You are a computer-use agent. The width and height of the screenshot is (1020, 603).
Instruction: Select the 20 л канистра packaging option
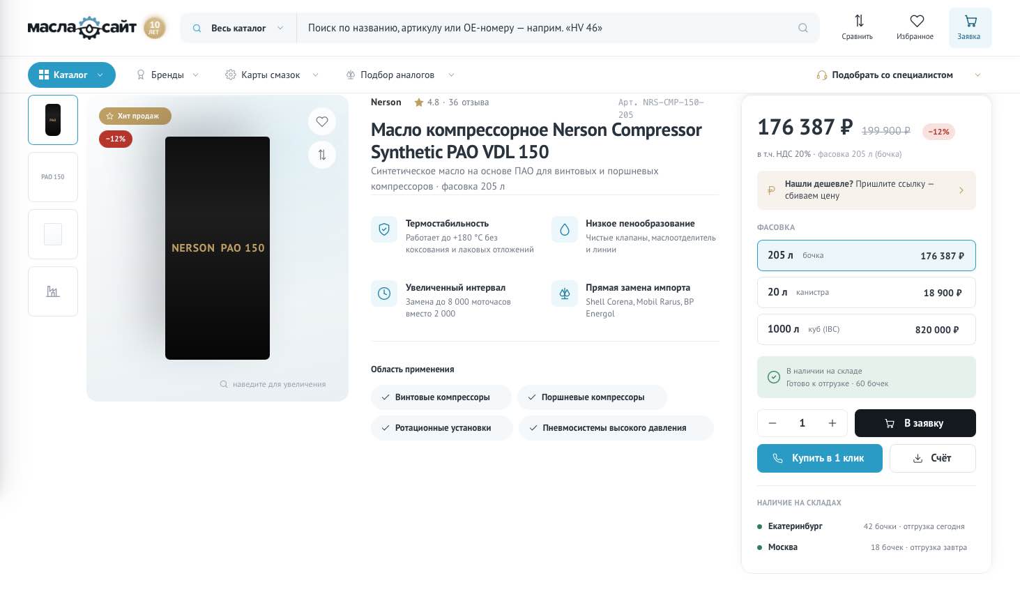coord(867,293)
